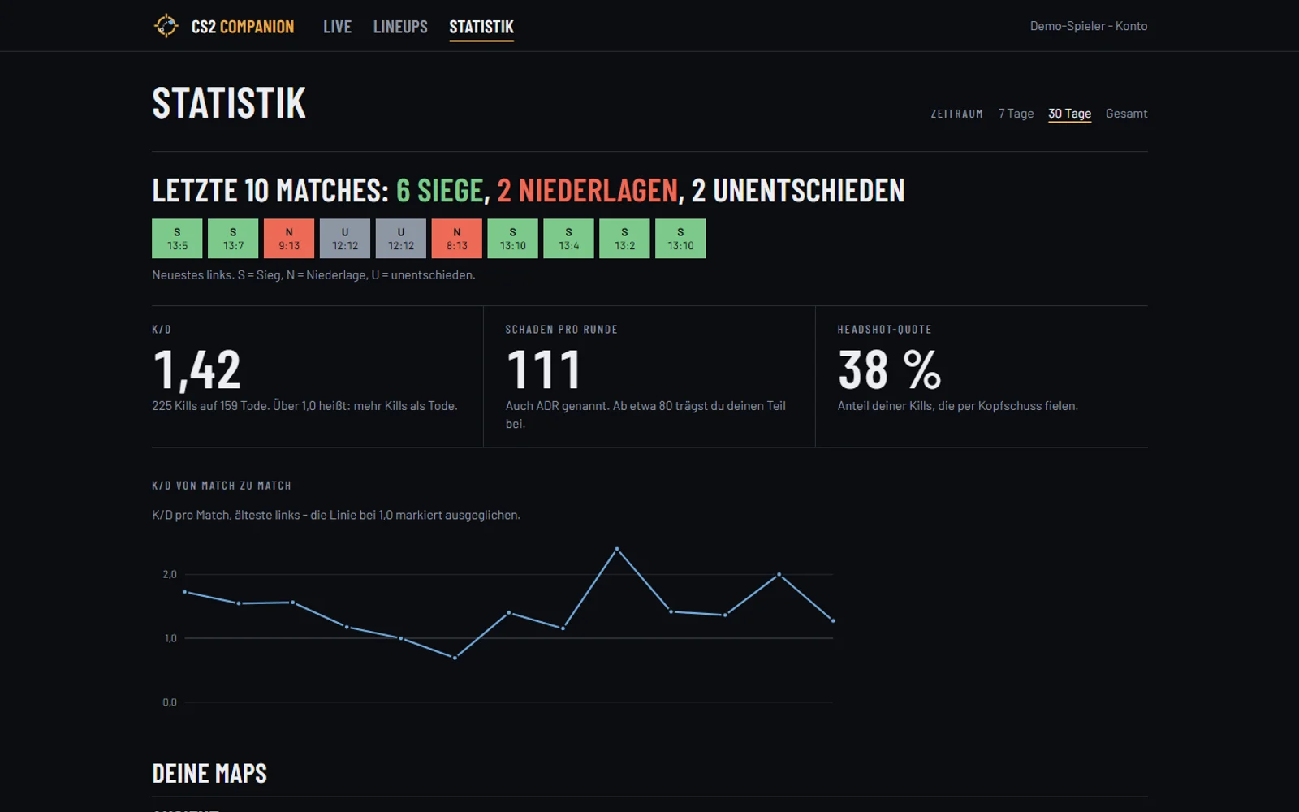This screenshot has height=812, width=1299.
Task: Click the STATISTIK page heading
Action: (229, 103)
